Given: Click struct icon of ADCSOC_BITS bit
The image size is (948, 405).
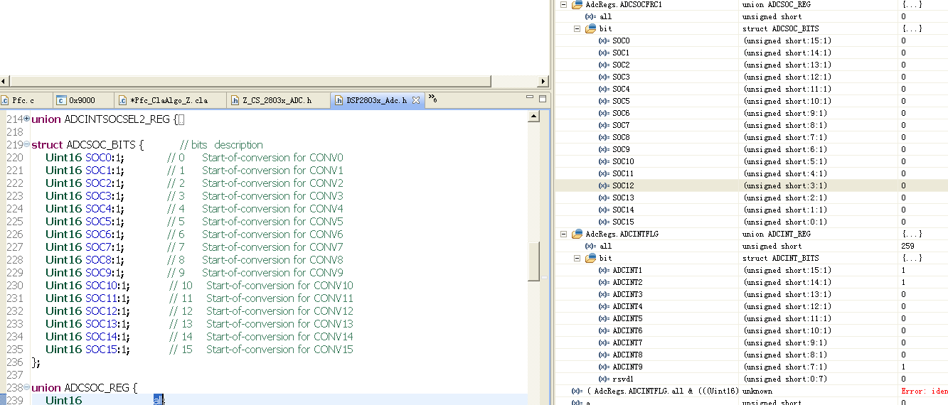Looking at the screenshot, I should (x=590, y=28).
